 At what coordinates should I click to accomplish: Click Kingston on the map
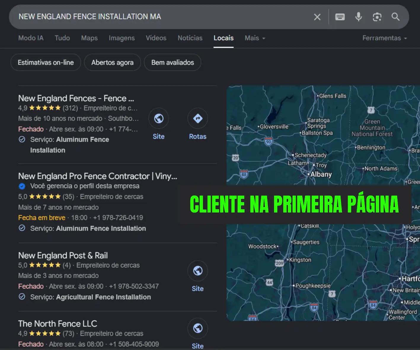[x=300, y=260]
